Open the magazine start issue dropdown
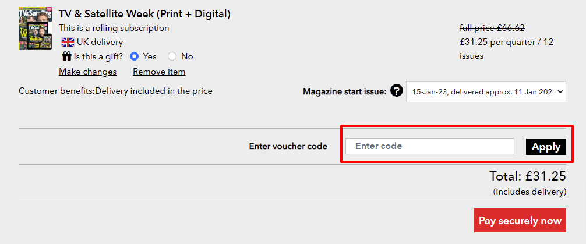This screenshot has height=244, width=586. (x=486, y=91)
